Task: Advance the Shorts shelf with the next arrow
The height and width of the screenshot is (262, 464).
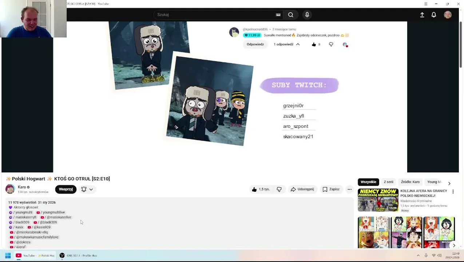Action: (454, 246)
